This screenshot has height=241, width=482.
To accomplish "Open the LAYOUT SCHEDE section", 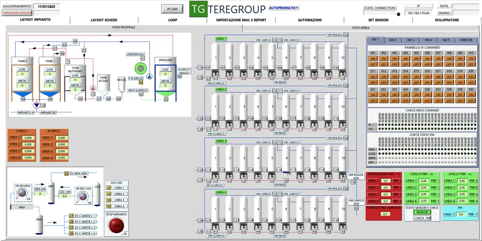I will click(104, 20).
